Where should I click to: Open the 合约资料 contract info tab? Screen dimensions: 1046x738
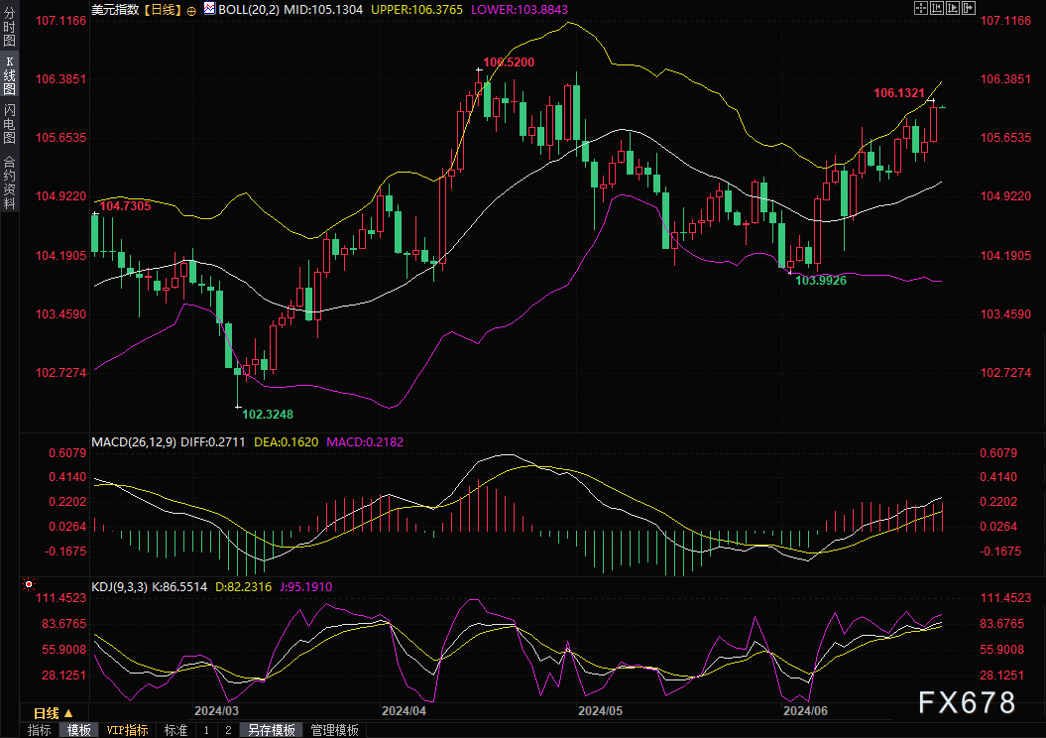click(x=9, y=183)
